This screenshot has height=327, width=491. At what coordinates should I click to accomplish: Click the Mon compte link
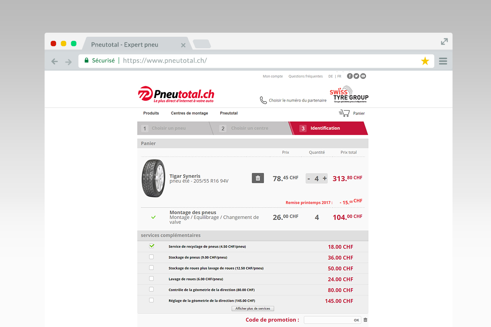(x=273, y=76)
